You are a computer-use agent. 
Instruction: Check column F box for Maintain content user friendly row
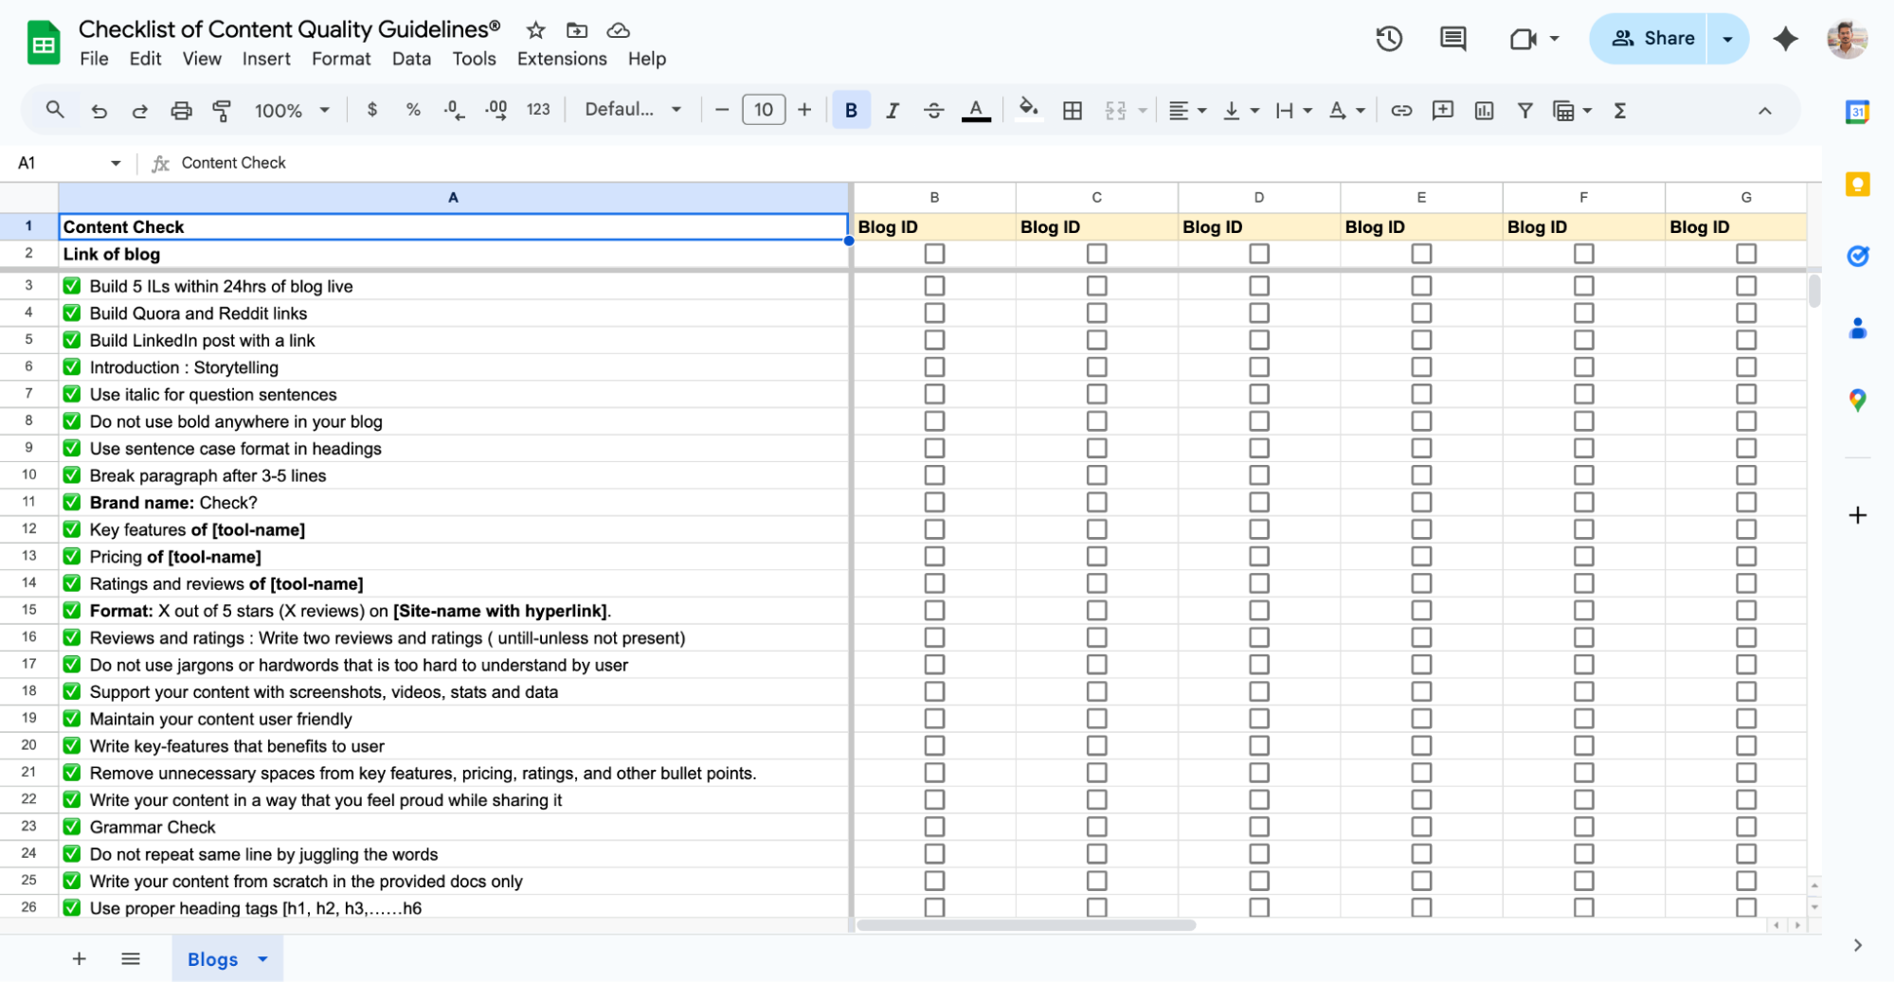click(x=1583, y=719)
